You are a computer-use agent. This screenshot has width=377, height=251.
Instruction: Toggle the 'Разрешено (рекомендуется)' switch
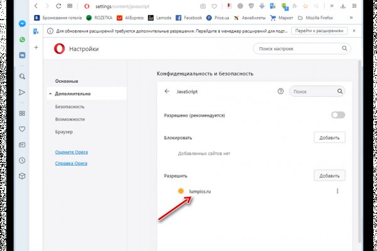click(338, 115)
